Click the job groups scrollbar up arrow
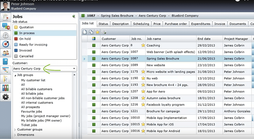 click(x=74, y=75)
